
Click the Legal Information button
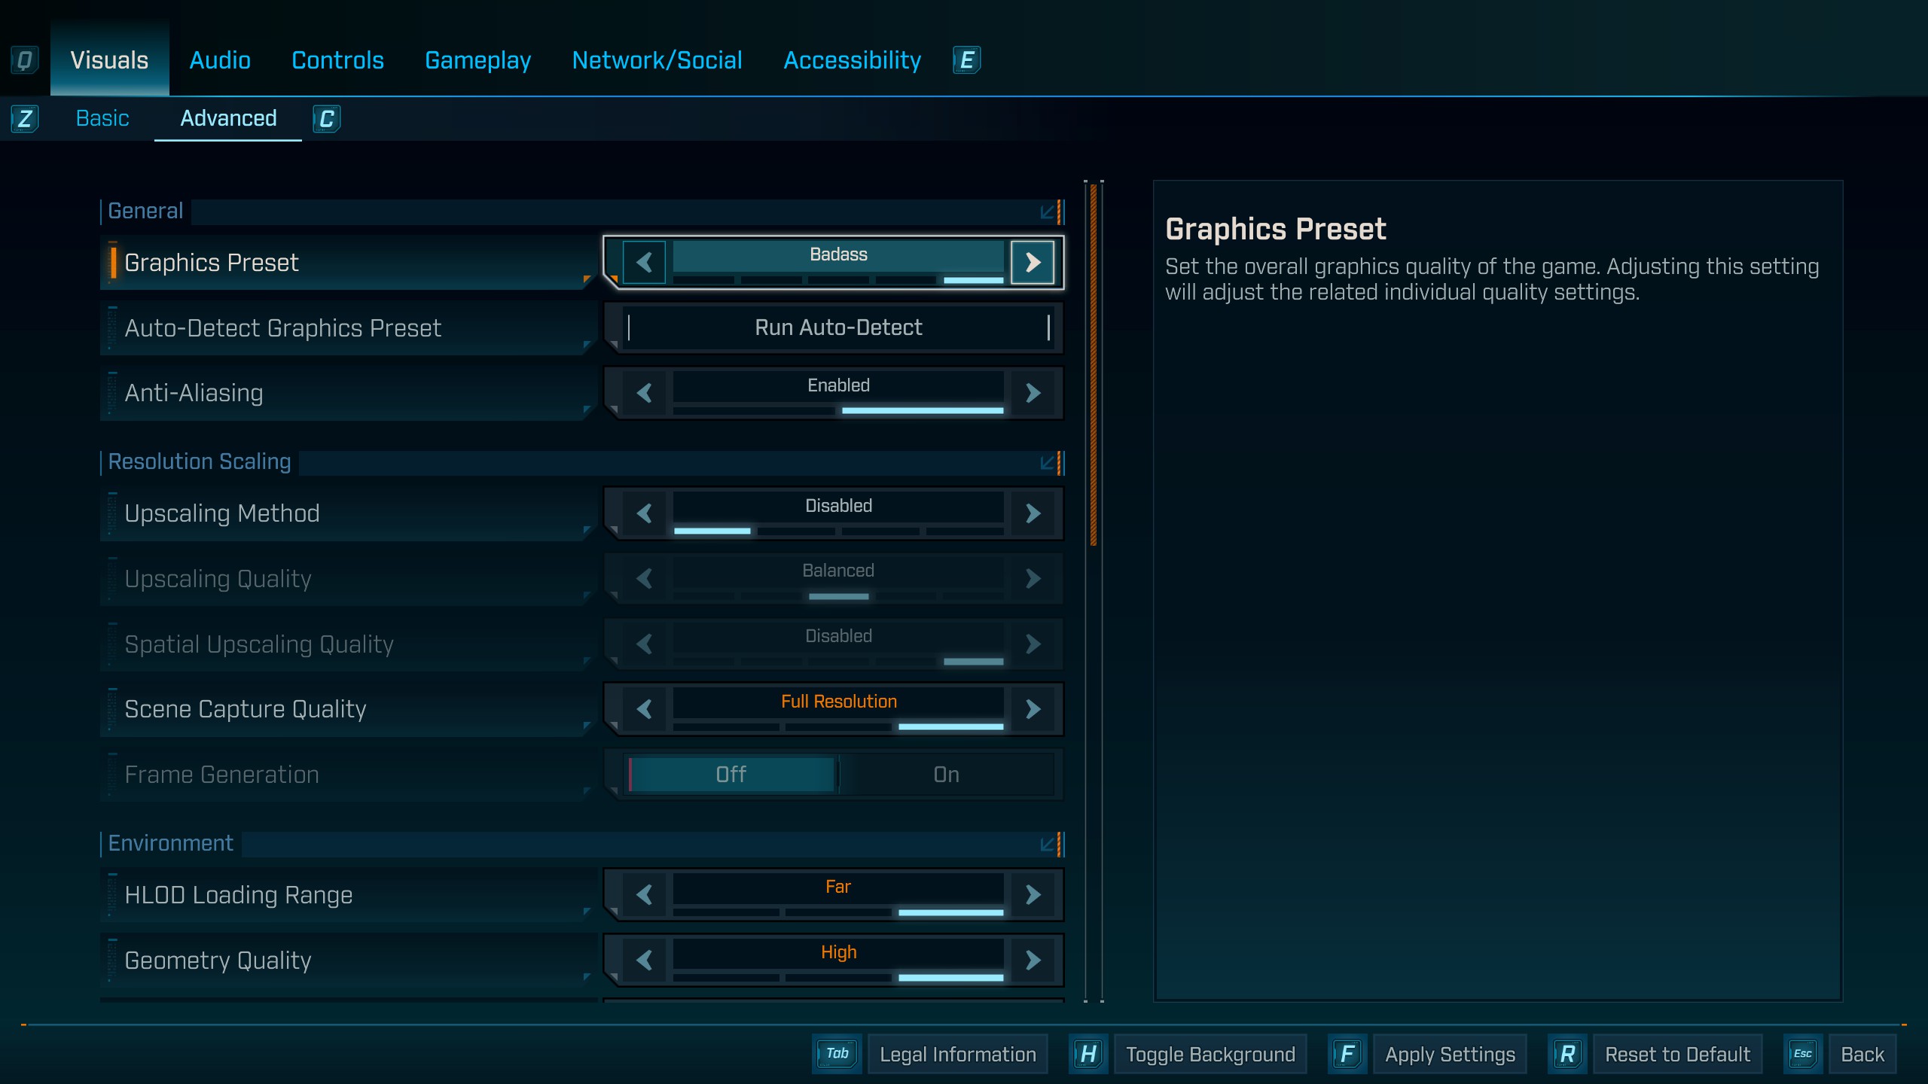[957, 1054]
